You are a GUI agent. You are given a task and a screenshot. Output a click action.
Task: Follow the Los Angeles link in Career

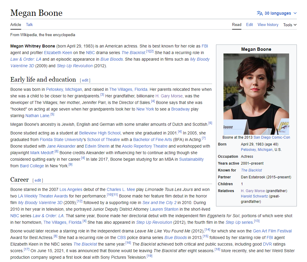coord(71,189)
